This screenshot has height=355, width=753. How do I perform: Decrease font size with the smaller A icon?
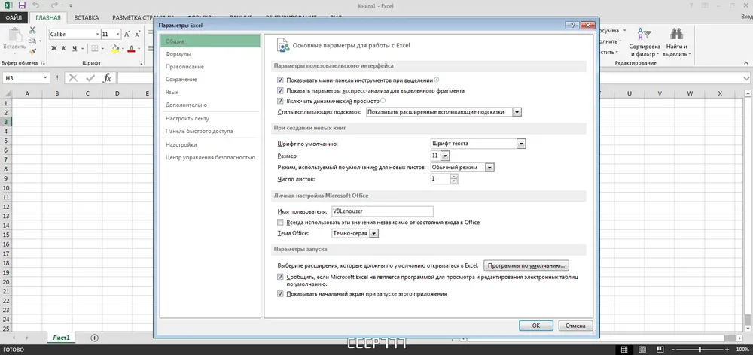pyautogui.click(x=137, y=35)
